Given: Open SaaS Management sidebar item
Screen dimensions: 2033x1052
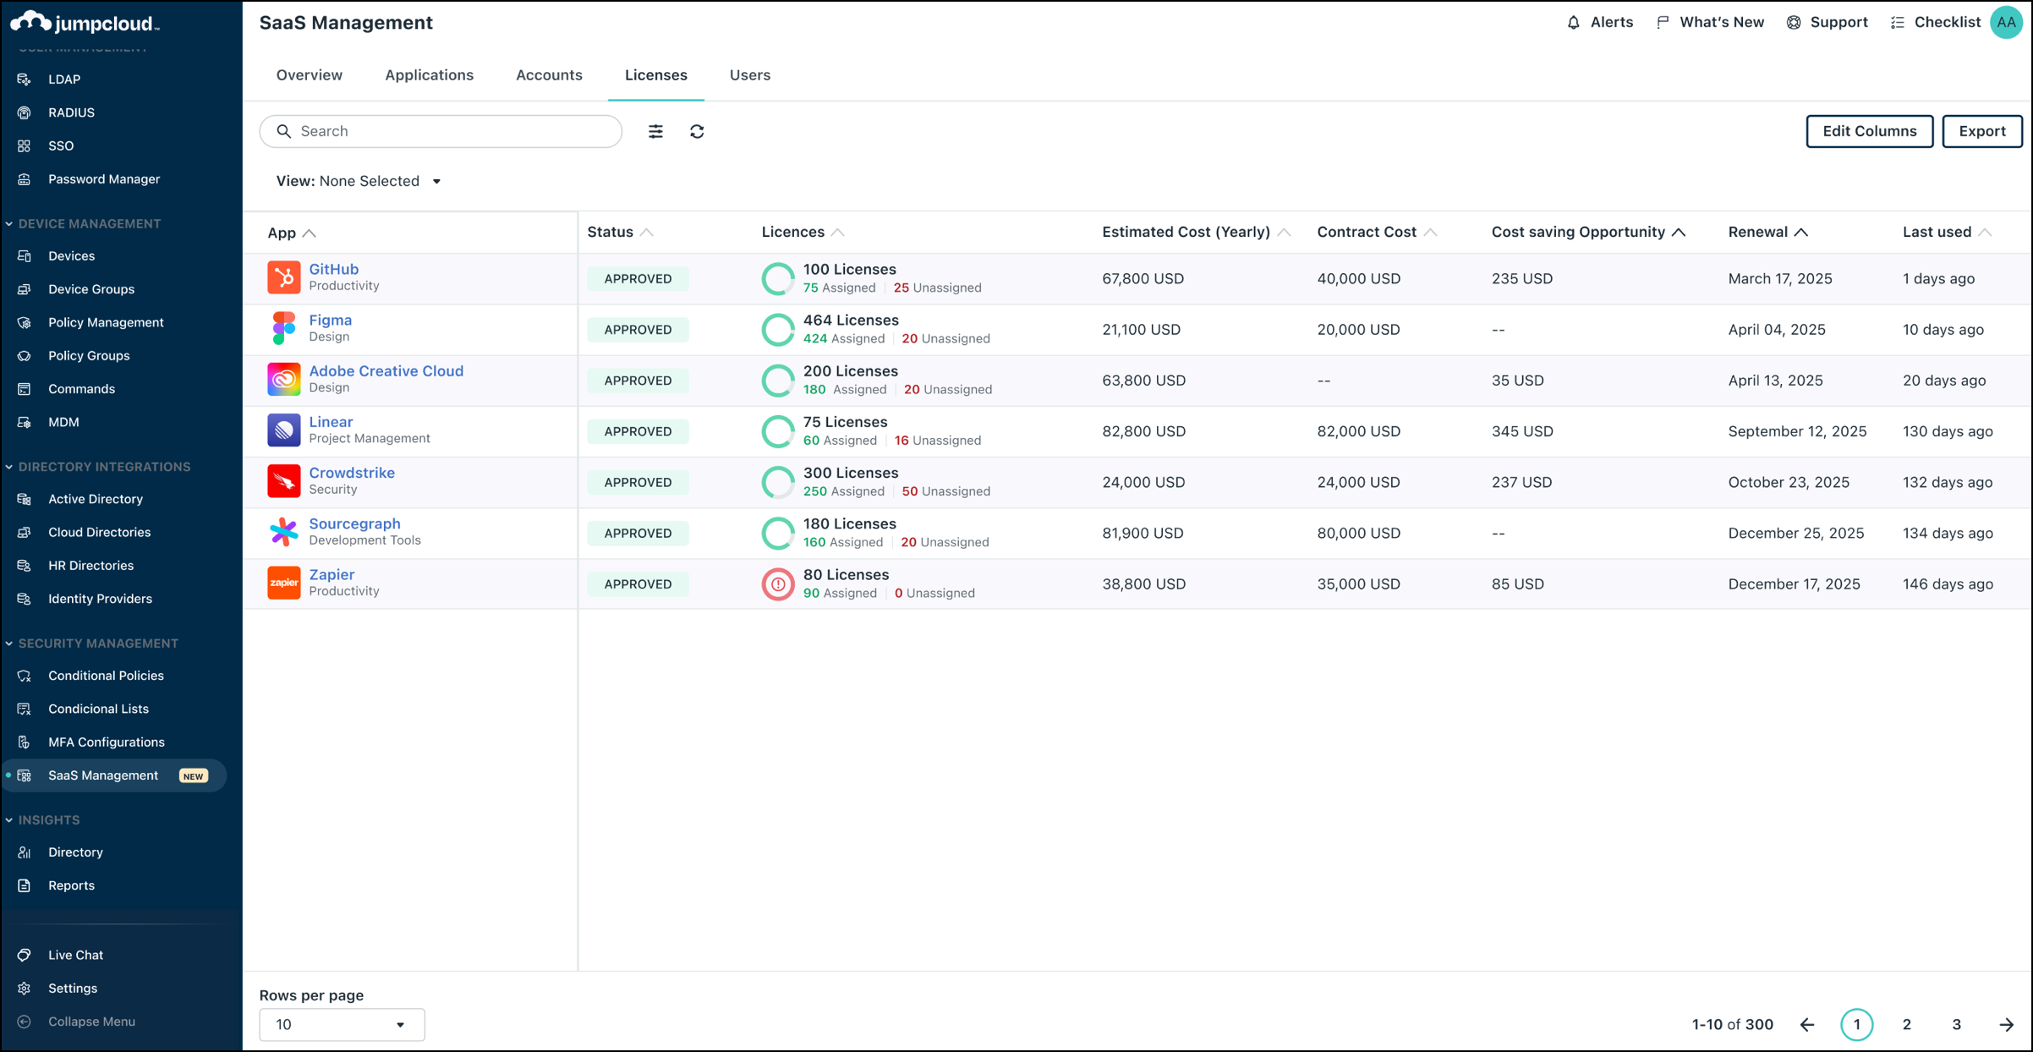Looking at the screenshot, I should tap(114, 775).
